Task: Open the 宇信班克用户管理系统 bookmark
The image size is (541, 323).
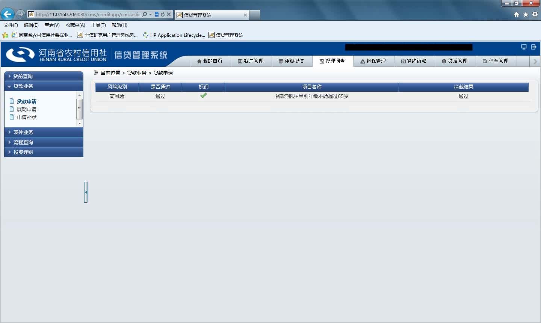Action: [107, 35]
